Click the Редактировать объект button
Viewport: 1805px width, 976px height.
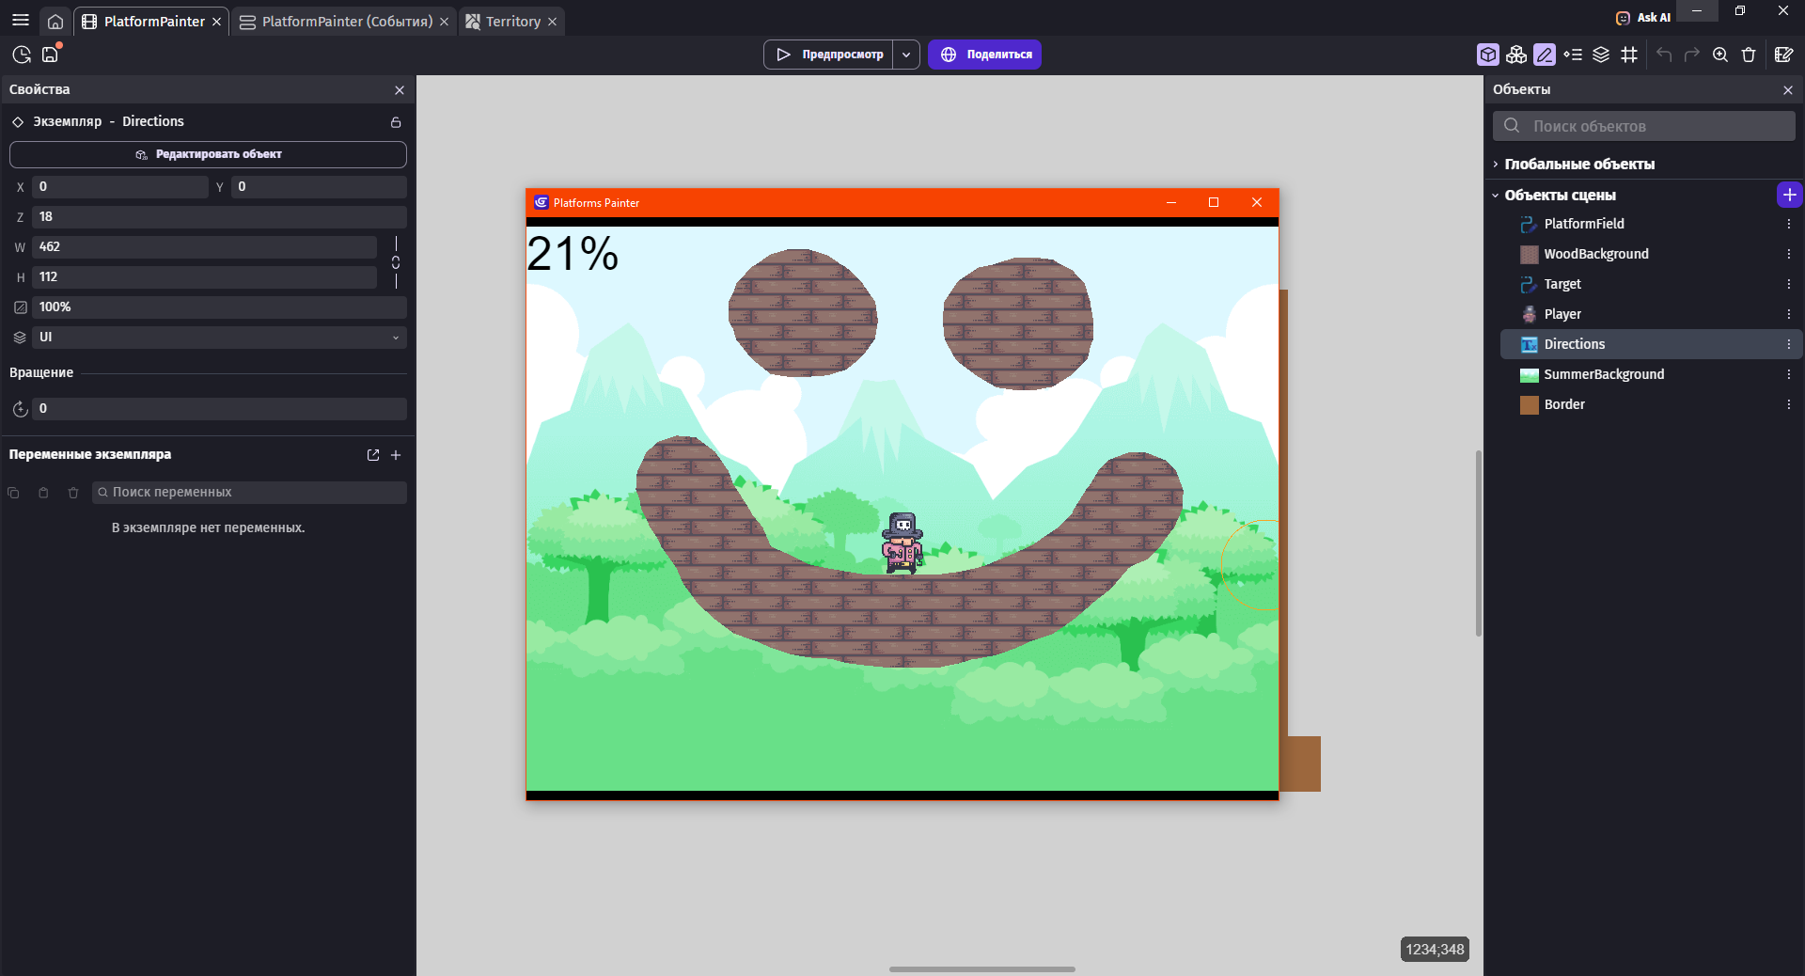(x=208, y=154)
